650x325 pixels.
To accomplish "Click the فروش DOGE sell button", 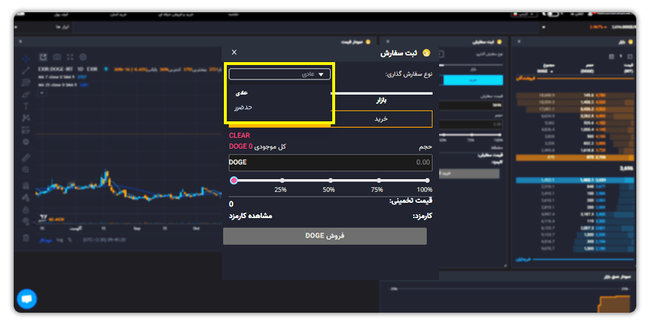I will (x=324, y=236).
